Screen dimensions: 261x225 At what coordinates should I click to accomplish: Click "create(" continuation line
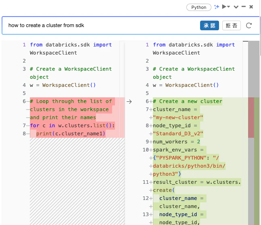click(x=164, y=190)
